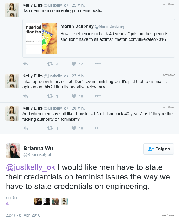This screenshot has height=219, width=179.
Task: Open Kelly Ellis's avatar on the first tweet
Action: [x=12, y=10]
